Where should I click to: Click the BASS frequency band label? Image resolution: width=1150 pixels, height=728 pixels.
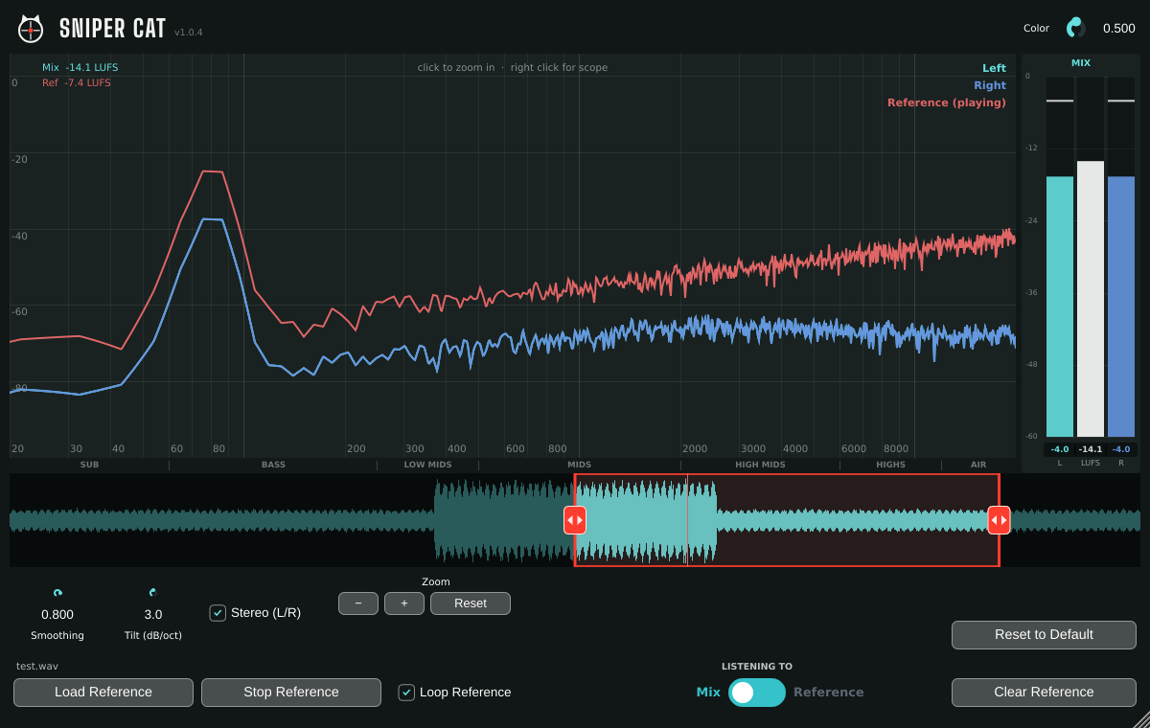(273, 465)
